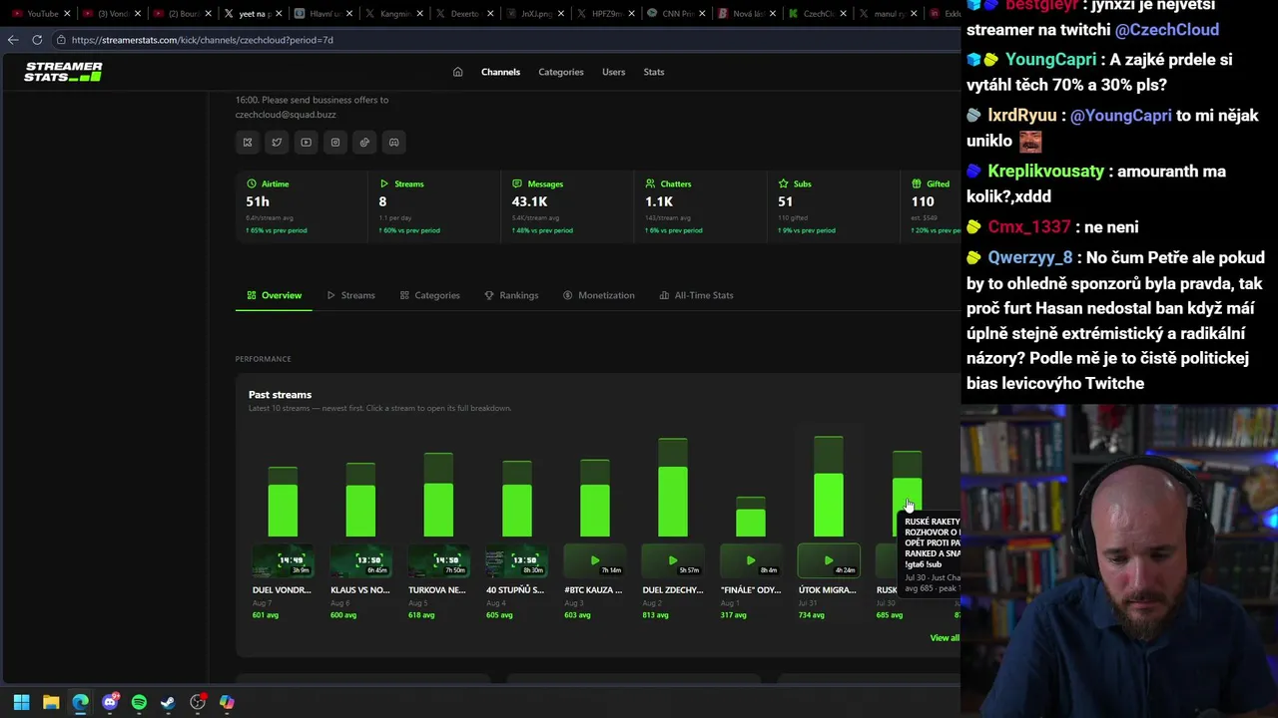Open KLAUS VS NO... stream thumbnail
Screen dimensions: 1278x718
click(x=360, y=561)
